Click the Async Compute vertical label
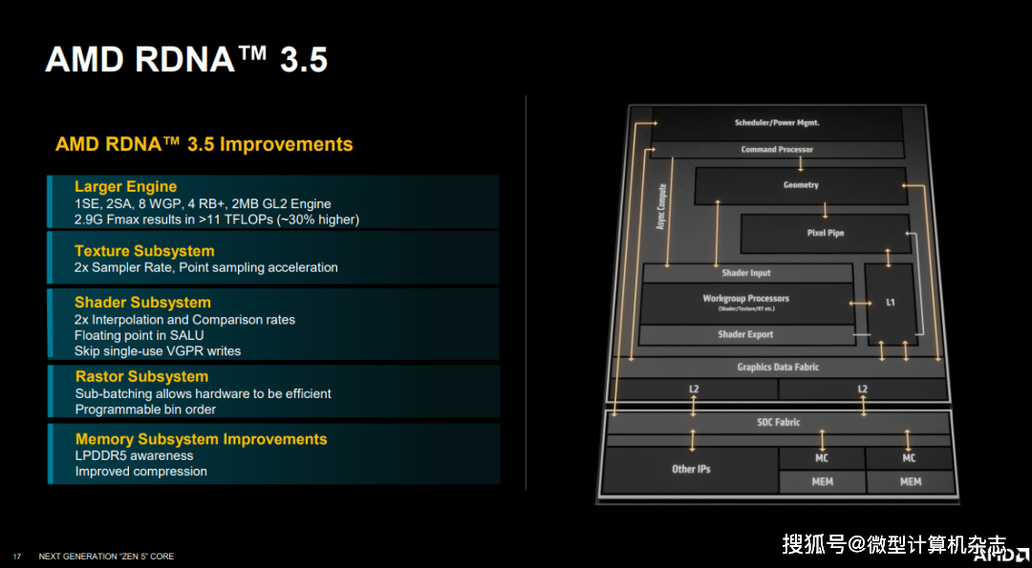 (659, 206)
